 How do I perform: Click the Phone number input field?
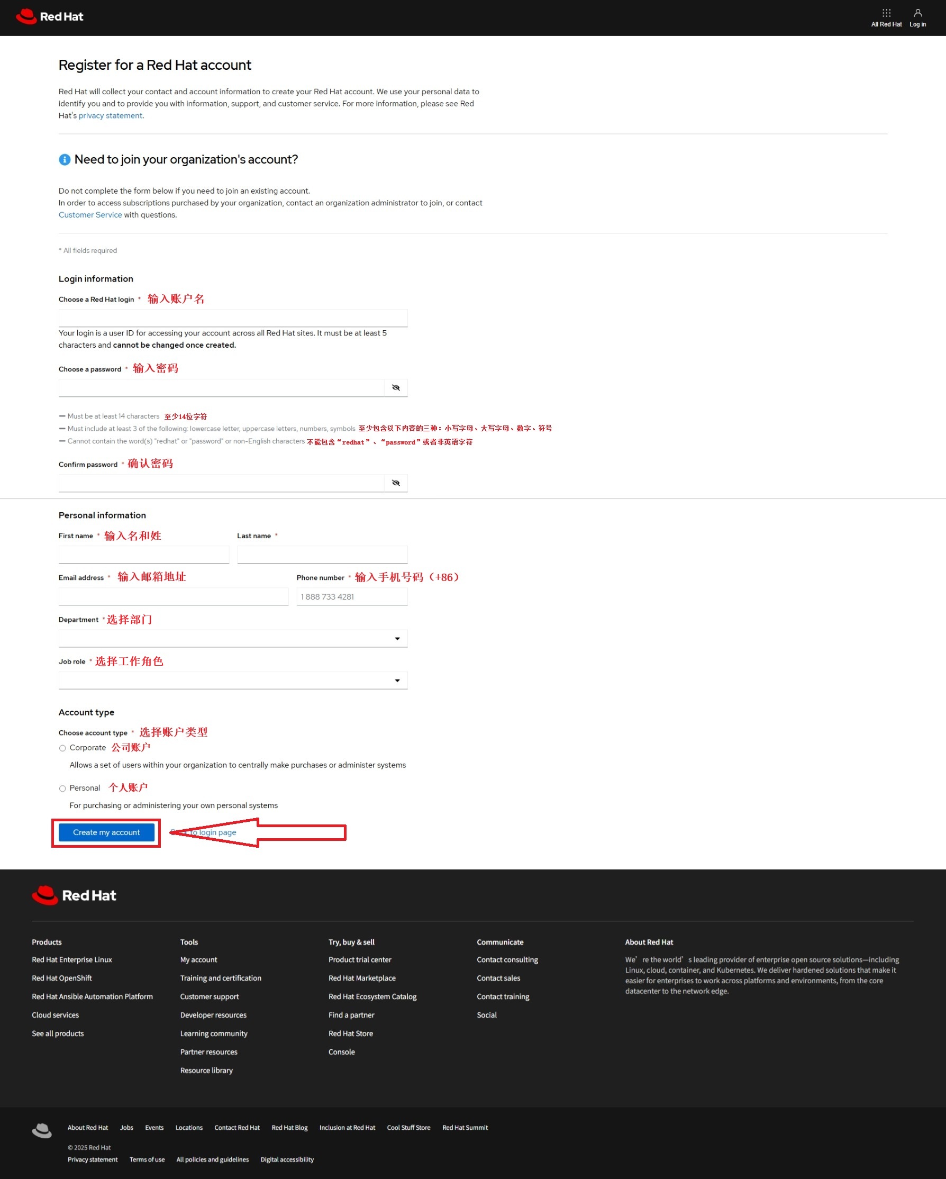click(352, 596)
